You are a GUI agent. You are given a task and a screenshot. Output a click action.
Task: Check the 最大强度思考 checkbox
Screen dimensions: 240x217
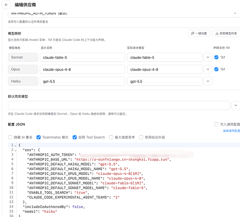111,137
